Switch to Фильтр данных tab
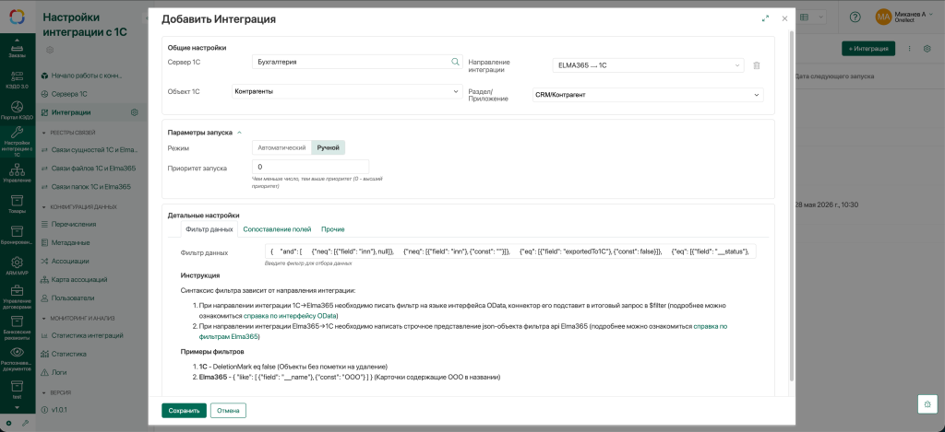Screen dimensions: 945x432 point(209,229)
